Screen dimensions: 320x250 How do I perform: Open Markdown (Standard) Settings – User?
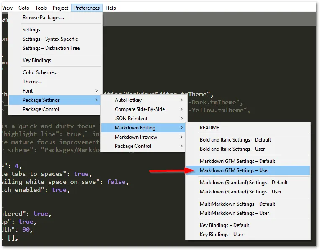coord(248,192)
